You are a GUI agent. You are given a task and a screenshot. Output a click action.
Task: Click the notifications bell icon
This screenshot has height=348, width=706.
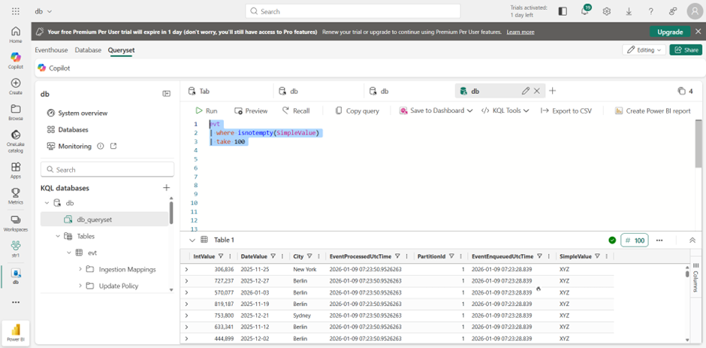click(584, 11)
